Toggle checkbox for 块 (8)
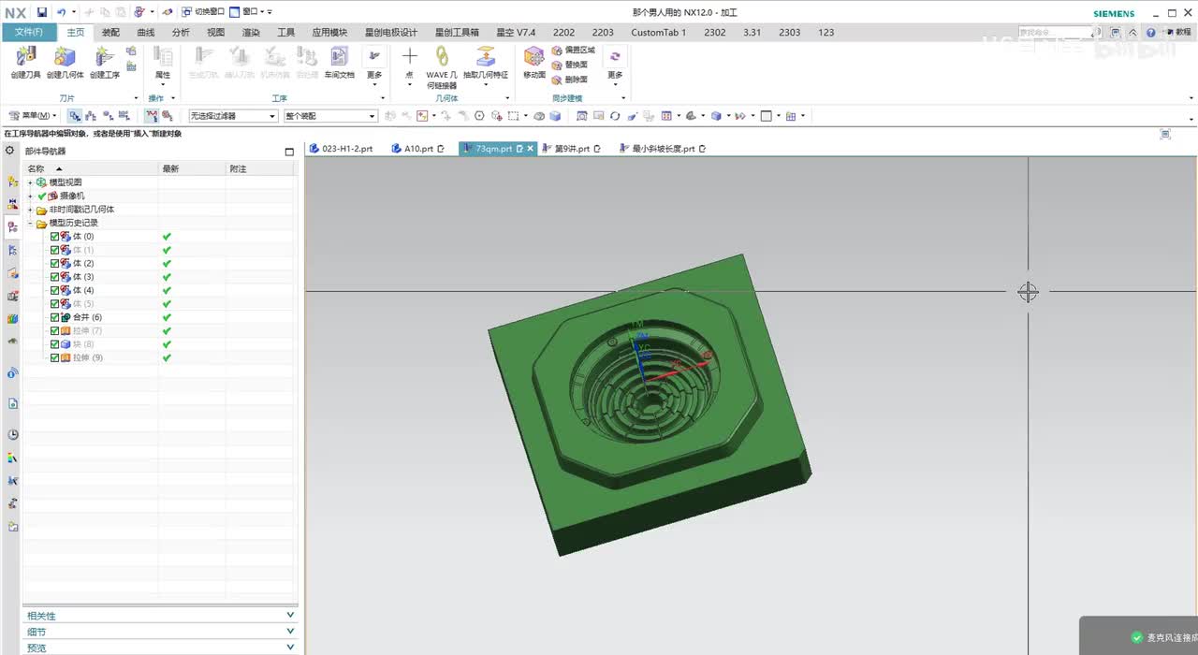This screenshot has height=655, width=1198. point(55,344)
